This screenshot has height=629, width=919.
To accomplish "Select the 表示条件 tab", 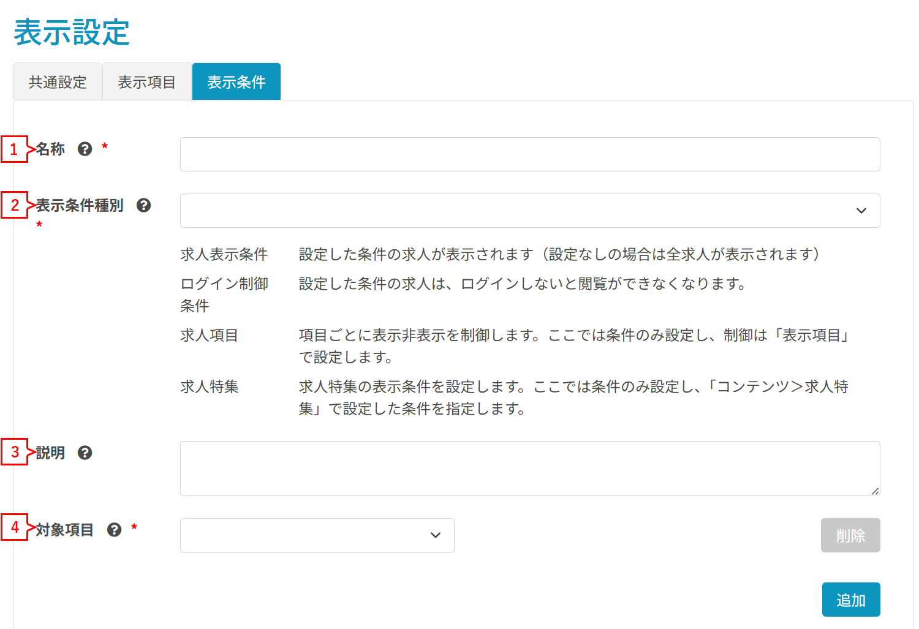I will coord(236,82).
